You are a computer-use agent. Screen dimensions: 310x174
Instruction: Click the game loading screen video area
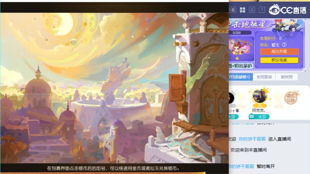point(114,88)
